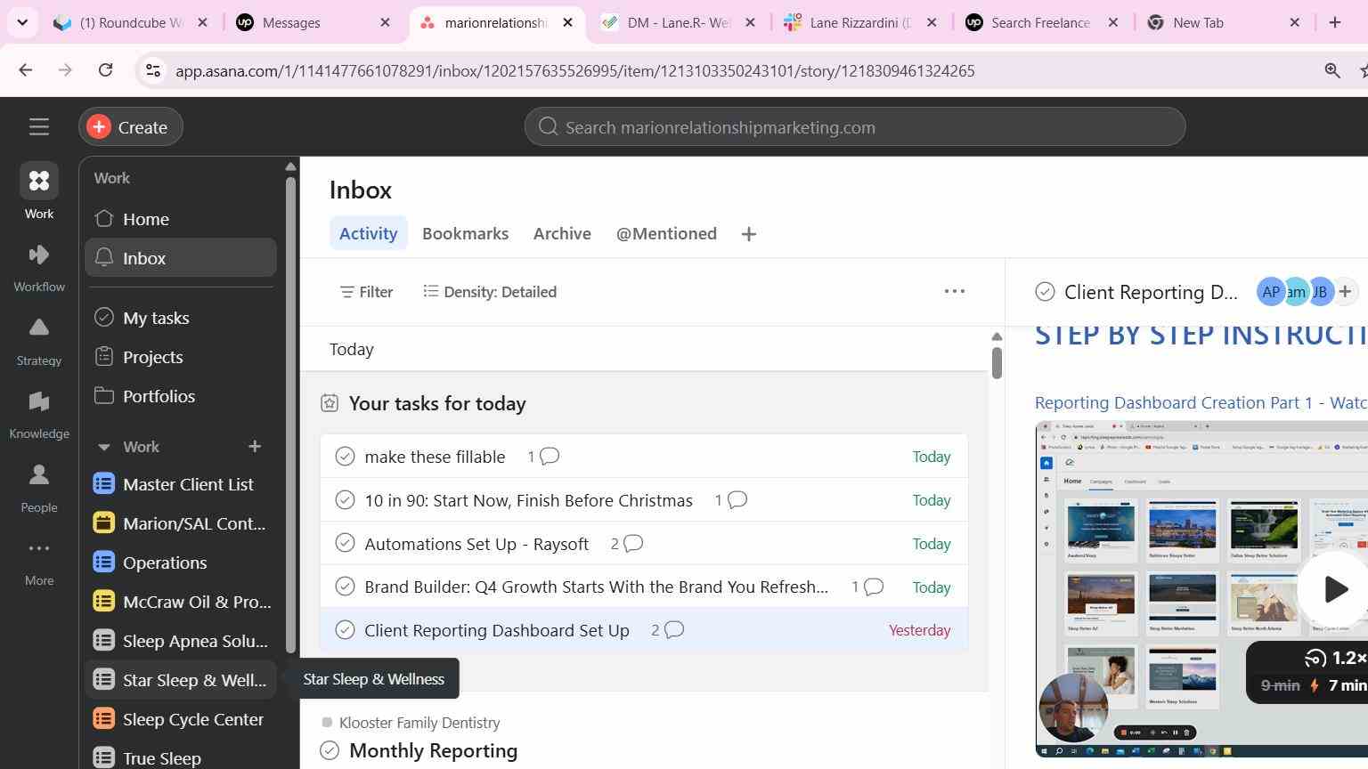Screen dimensions: 1368x769
Task: Collapse the Work projects section arrow
Action: click(x=103, y=447)
